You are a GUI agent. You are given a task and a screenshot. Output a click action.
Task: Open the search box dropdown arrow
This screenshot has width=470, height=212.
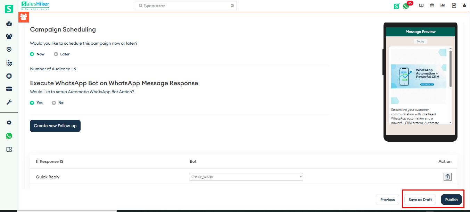tap(232, 6)
